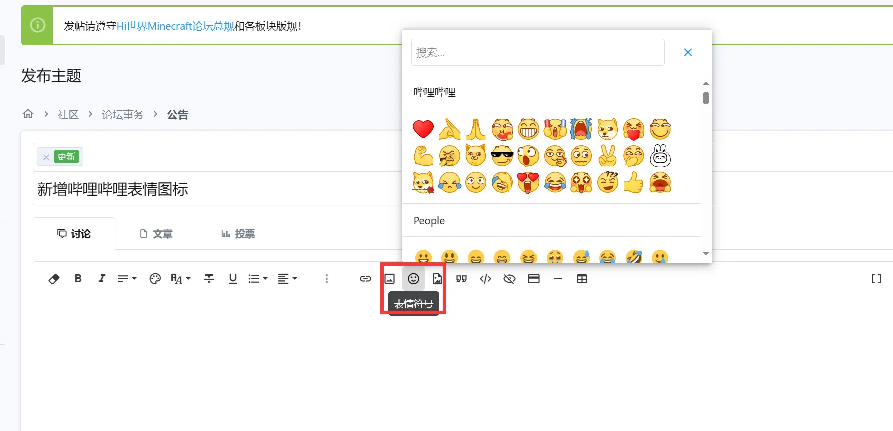Select the praying hands emoji
Viewport: 893px width, 431px height.
pos(476,129)
